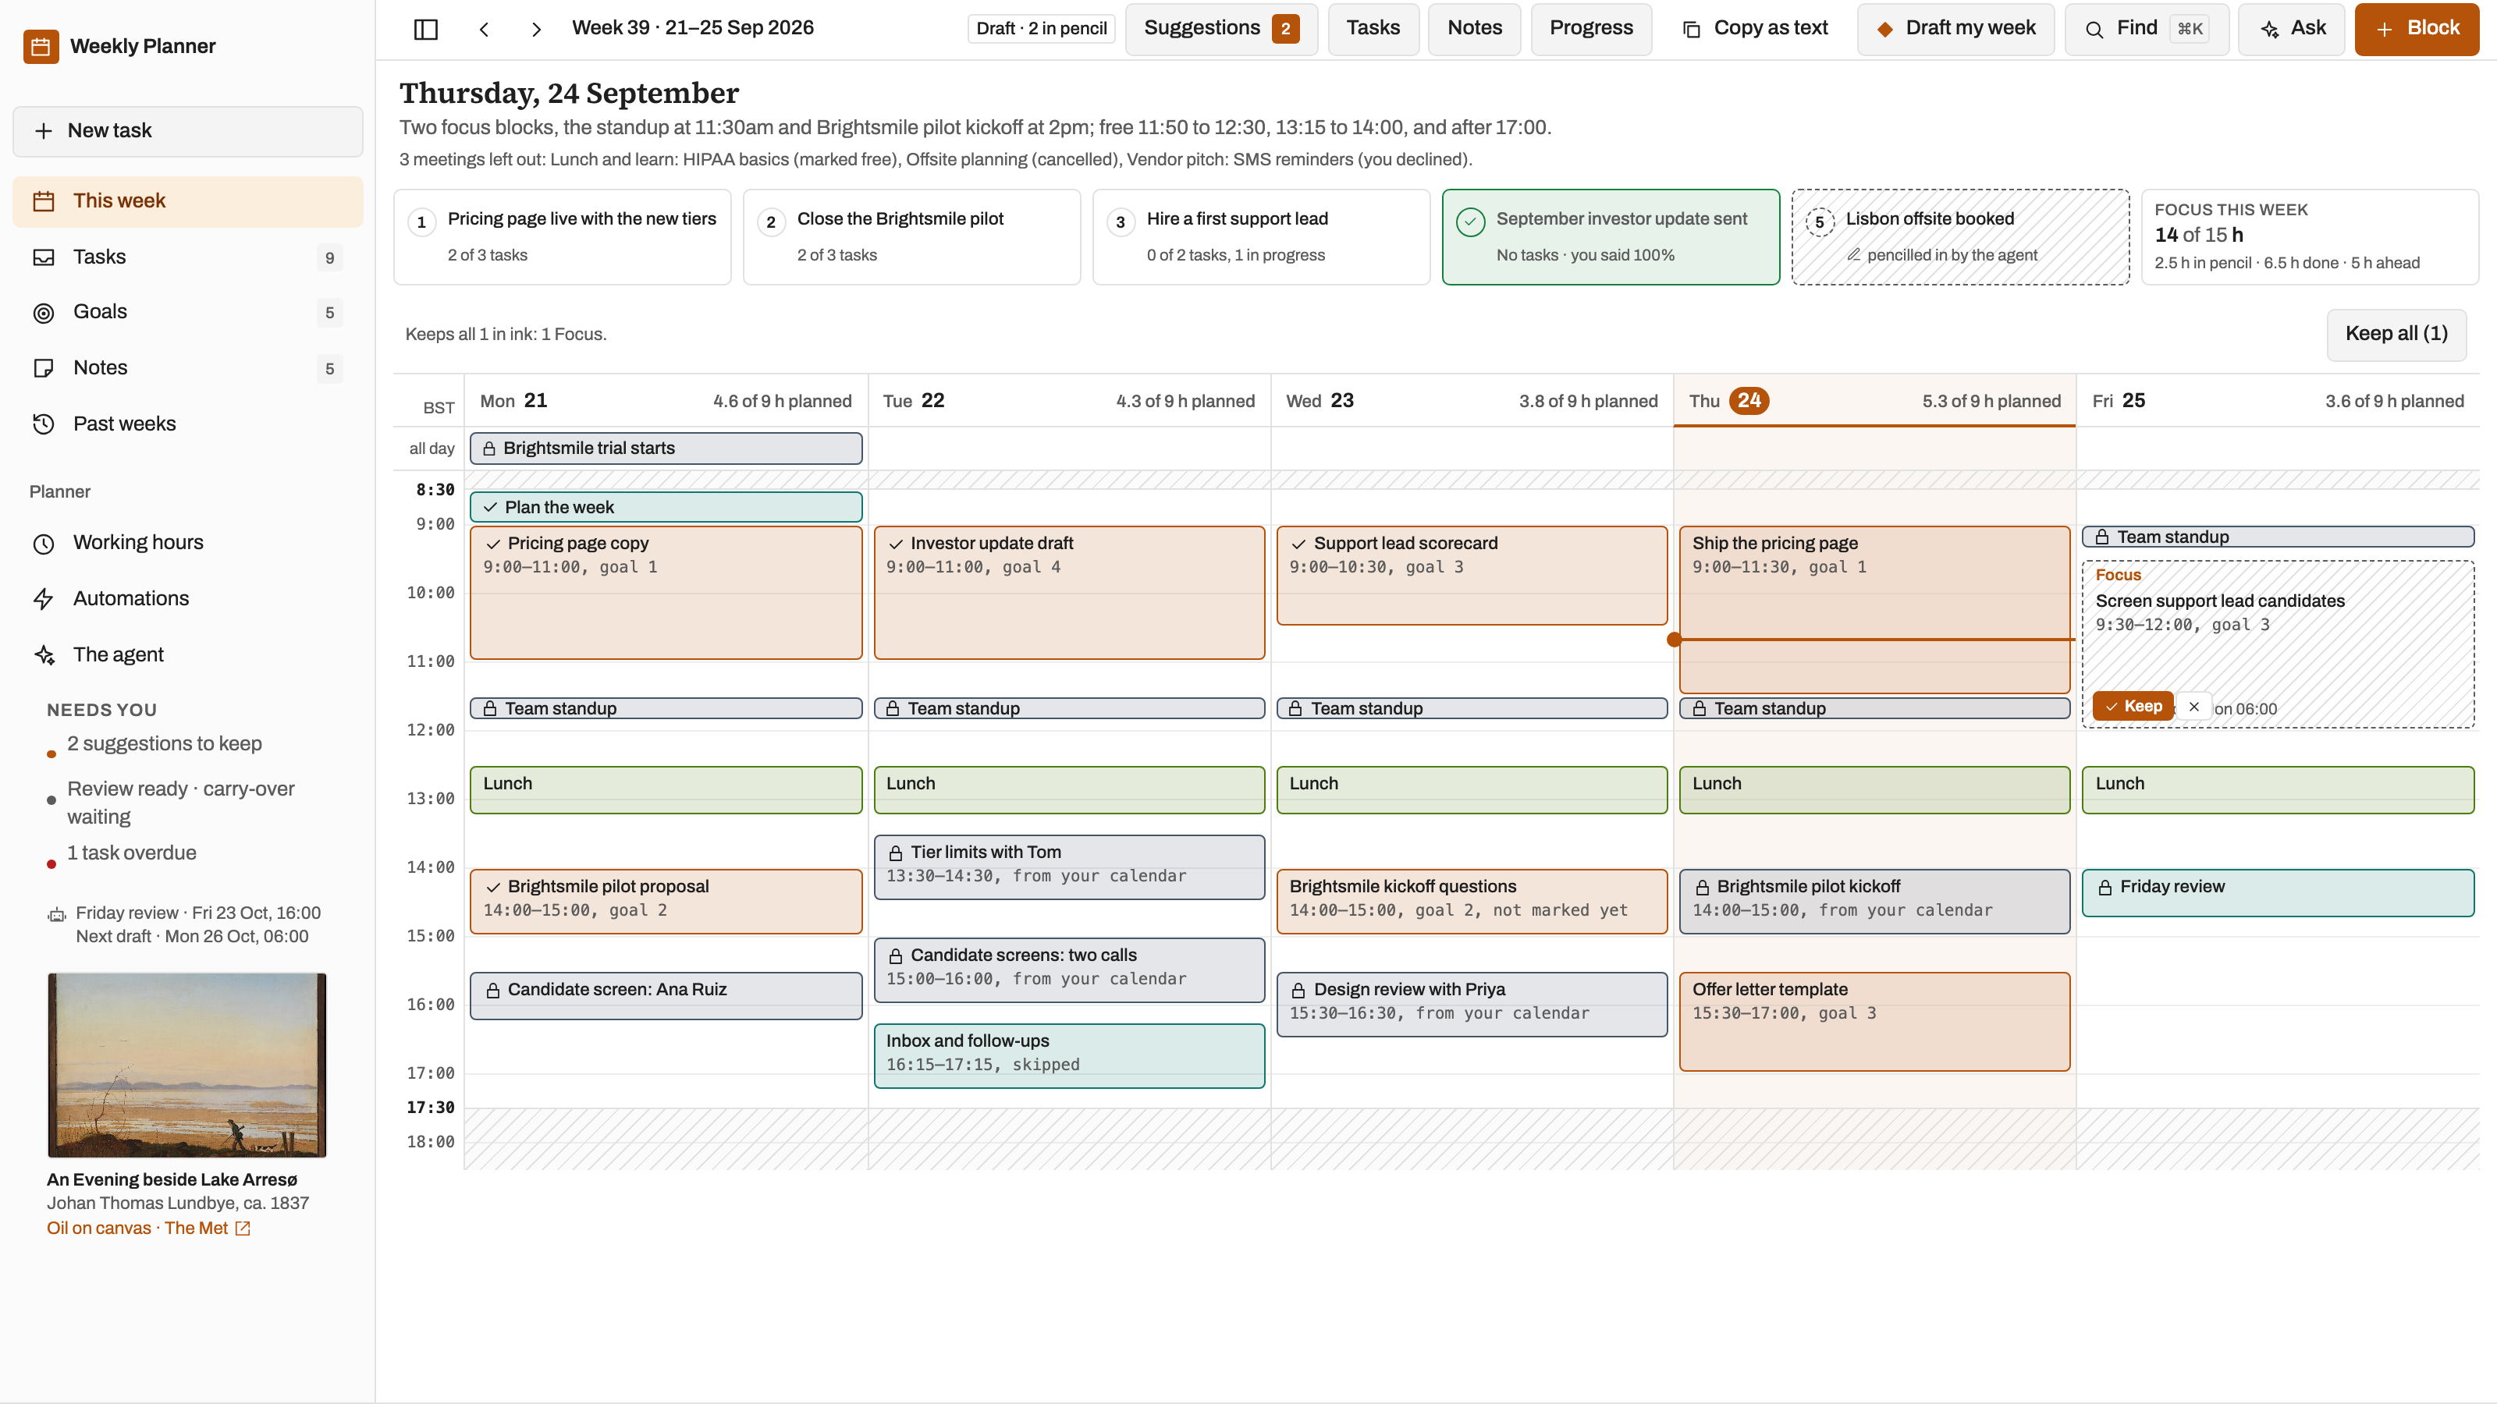Dismiss the Friday focus suggestion with X
Image resolution: width=2497 pixels, height=1404 pixels.
coord(2193,707)
